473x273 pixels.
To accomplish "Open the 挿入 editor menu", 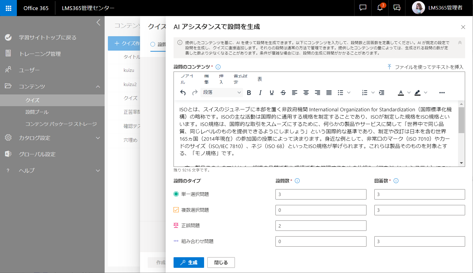I will point(221,79).
